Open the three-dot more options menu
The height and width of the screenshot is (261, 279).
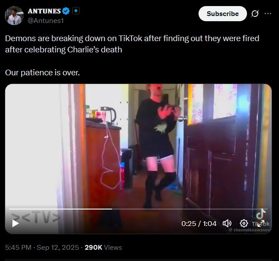click(268, 13)
